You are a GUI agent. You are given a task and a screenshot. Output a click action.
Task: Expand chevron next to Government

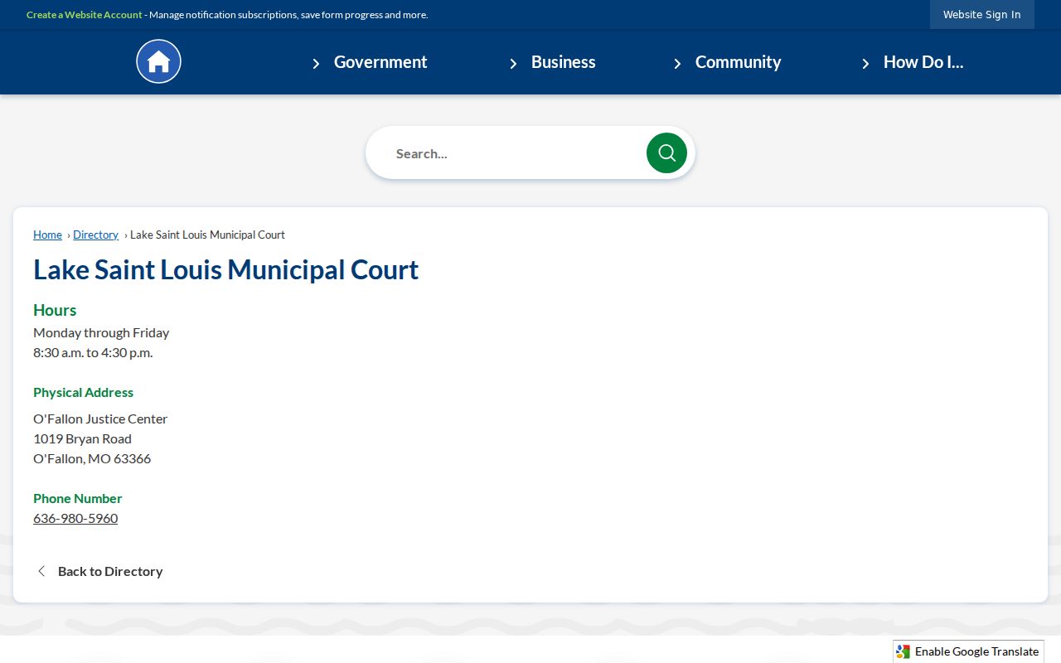[316, 63]
